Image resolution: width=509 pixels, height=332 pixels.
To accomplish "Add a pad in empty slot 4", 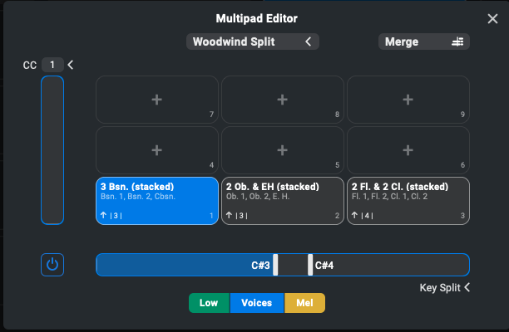I will coord(157,150).
